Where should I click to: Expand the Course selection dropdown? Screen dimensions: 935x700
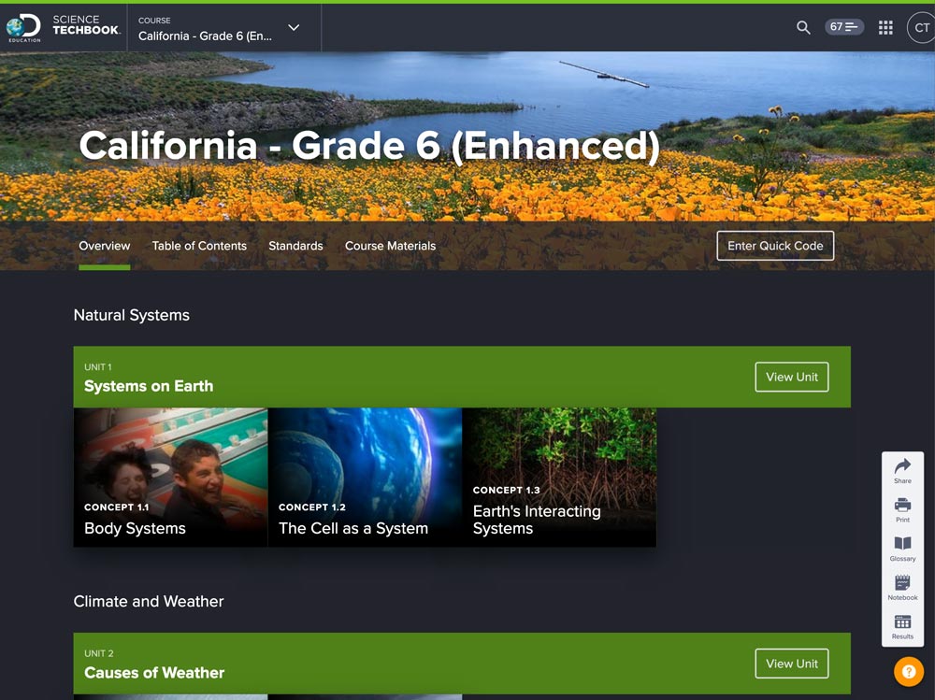pyautogui.click(x=294, y=28)
